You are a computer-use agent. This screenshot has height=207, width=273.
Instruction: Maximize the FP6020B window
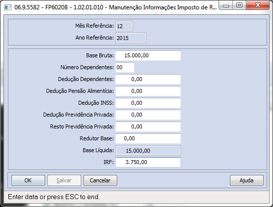239,5
